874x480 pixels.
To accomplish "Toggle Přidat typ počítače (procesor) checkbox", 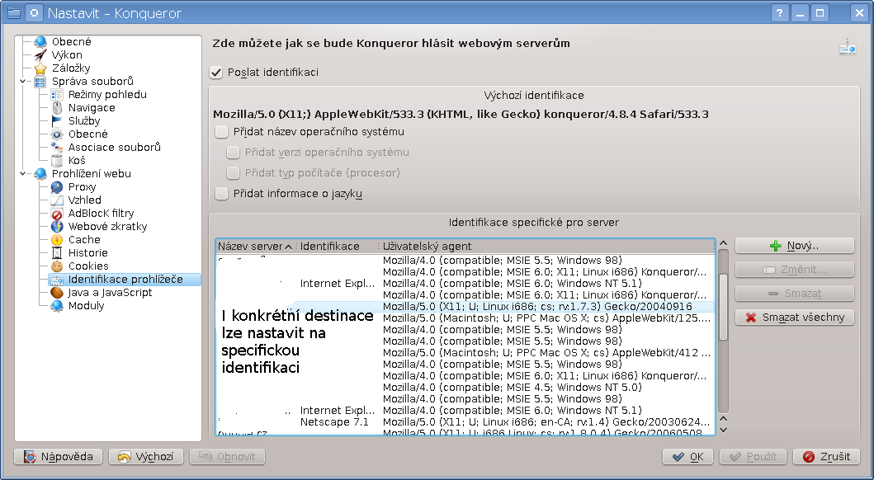I will point(233,173).
